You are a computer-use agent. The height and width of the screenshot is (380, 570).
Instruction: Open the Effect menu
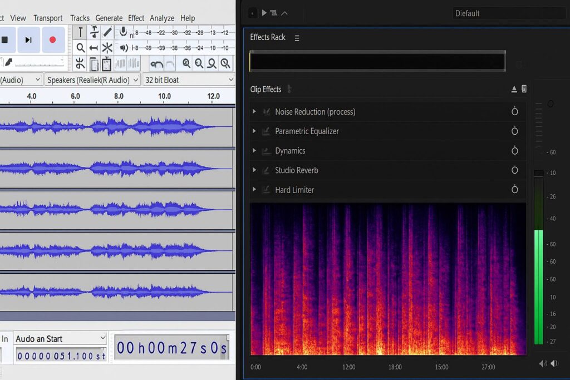tap(136, 18)
